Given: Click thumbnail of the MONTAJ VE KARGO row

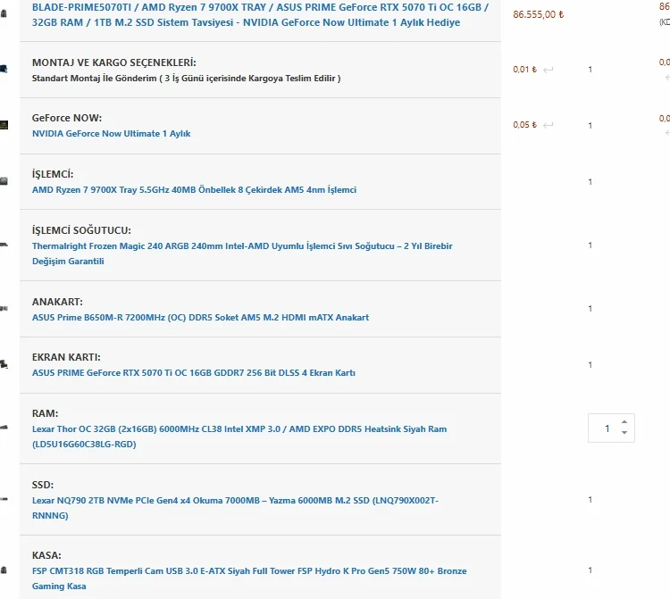Looking at the screenshot, I should click(x=4, y=69).
